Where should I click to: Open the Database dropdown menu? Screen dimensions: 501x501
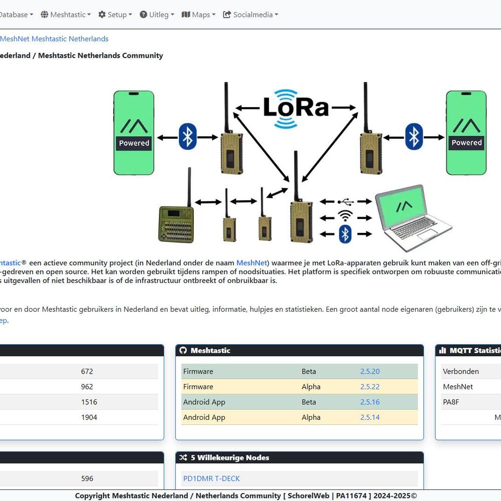17,15
